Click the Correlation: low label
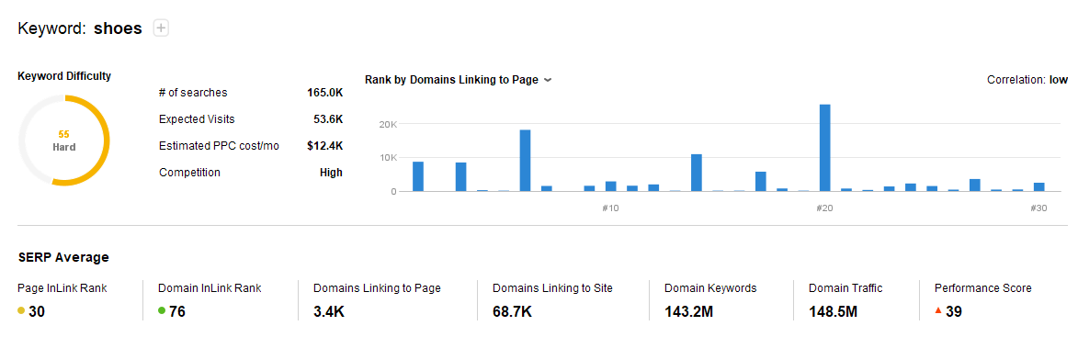 tap(1027, 80)
